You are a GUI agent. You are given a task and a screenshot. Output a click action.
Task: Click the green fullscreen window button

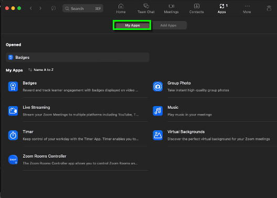(x=19, y=8)
